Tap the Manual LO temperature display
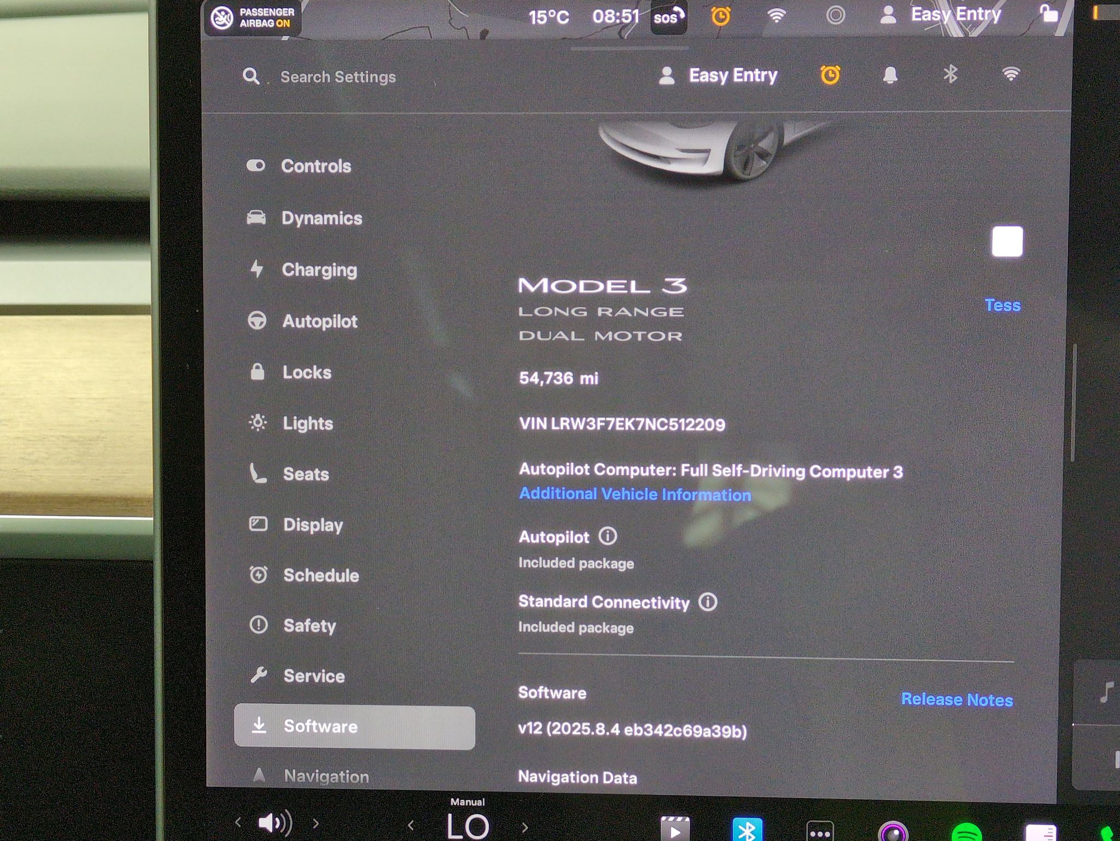 tap(468, 820)
